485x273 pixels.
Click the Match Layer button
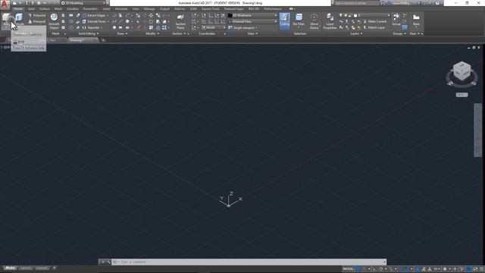374,27
